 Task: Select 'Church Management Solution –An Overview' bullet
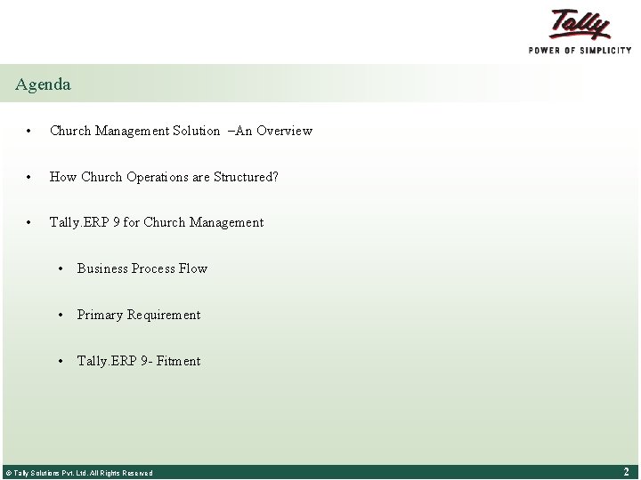181,131
